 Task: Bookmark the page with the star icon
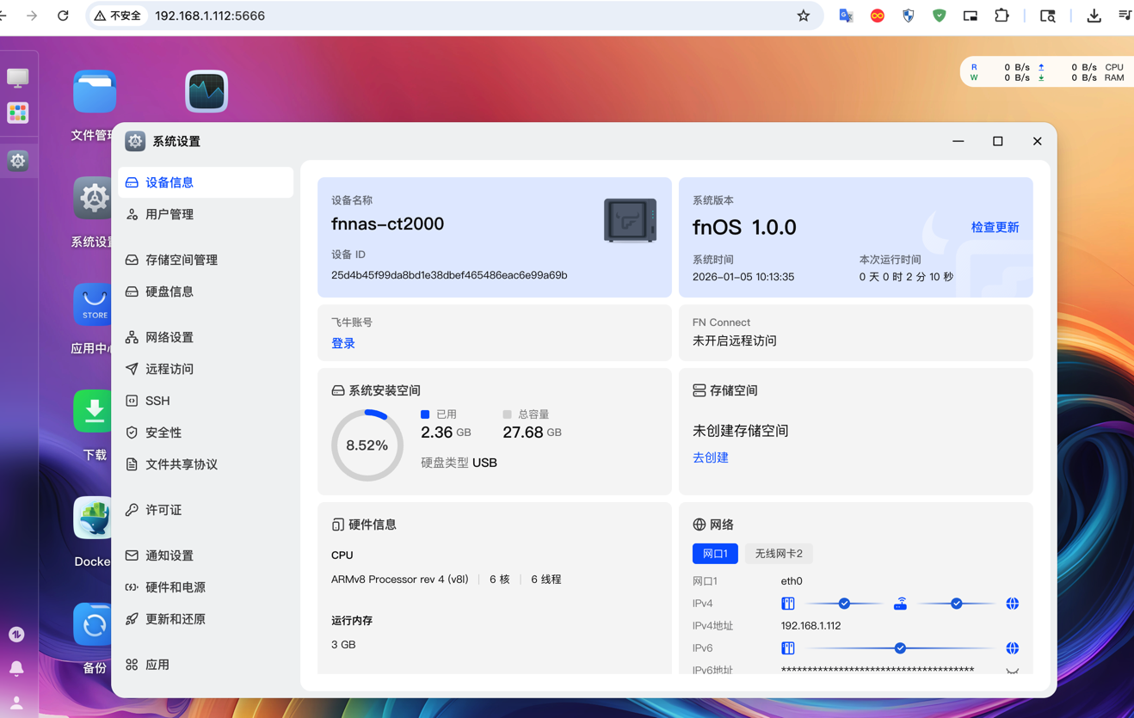(803, 15)
